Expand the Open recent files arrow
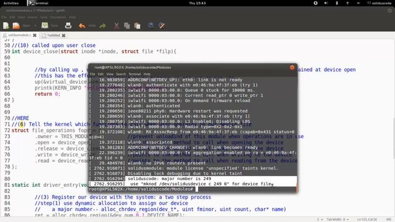 coord(35,26)
